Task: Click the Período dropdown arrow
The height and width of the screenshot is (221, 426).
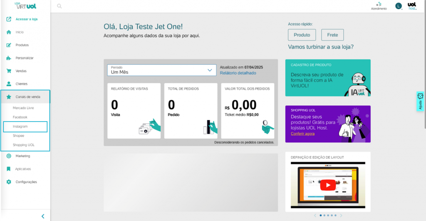Action: (x=210, y=70)
